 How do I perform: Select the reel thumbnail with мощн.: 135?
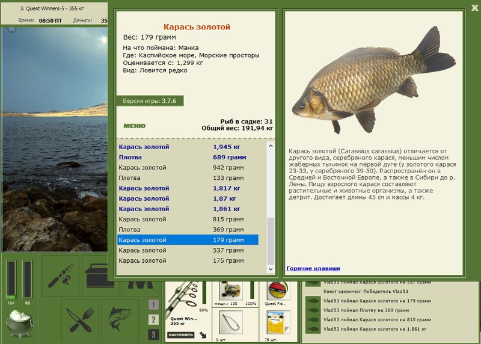tap(231, 291)
